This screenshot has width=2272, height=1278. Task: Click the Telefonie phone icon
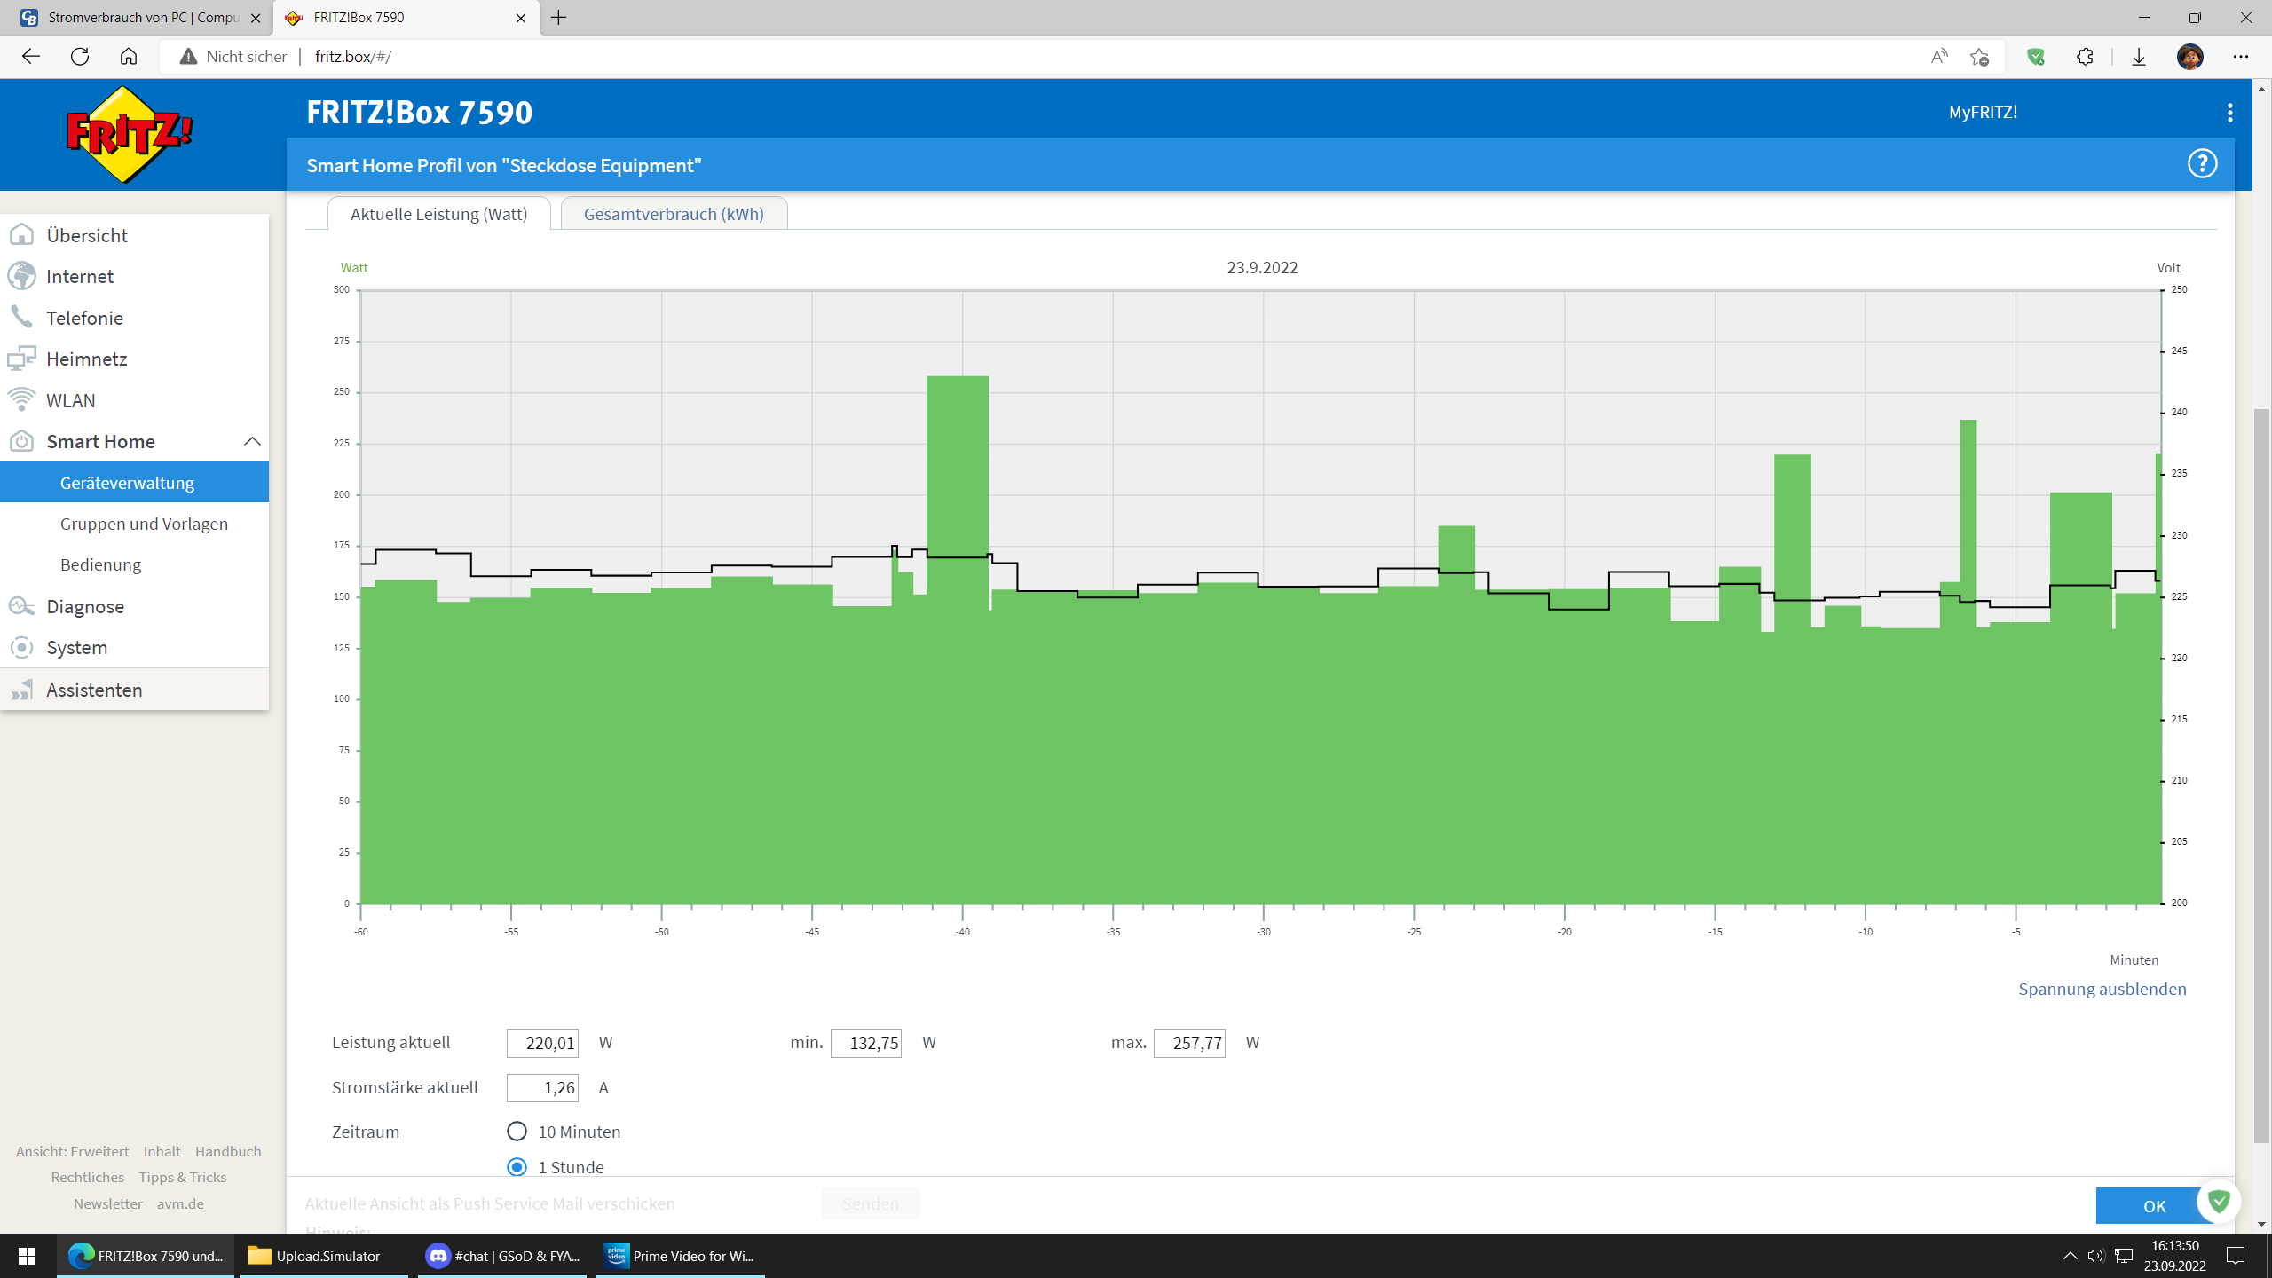click(x=21, y=318)
